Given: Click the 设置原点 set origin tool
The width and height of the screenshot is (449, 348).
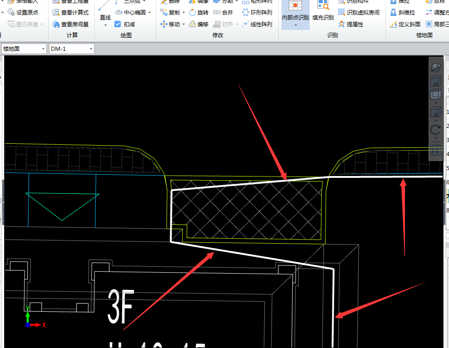Looking at the screenshot, I should (23, 12).
